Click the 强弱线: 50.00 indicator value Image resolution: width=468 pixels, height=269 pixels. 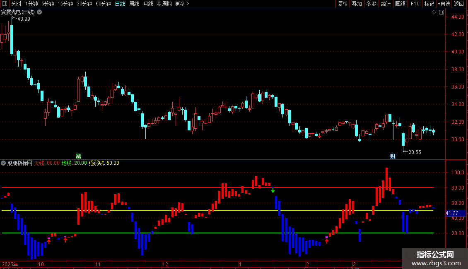point(104,163)
